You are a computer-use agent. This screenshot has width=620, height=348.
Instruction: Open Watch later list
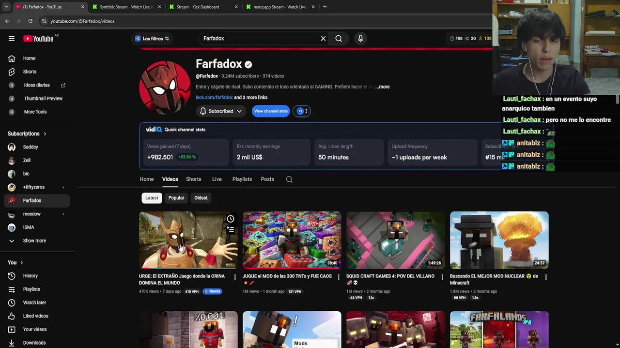coord(35,303)
